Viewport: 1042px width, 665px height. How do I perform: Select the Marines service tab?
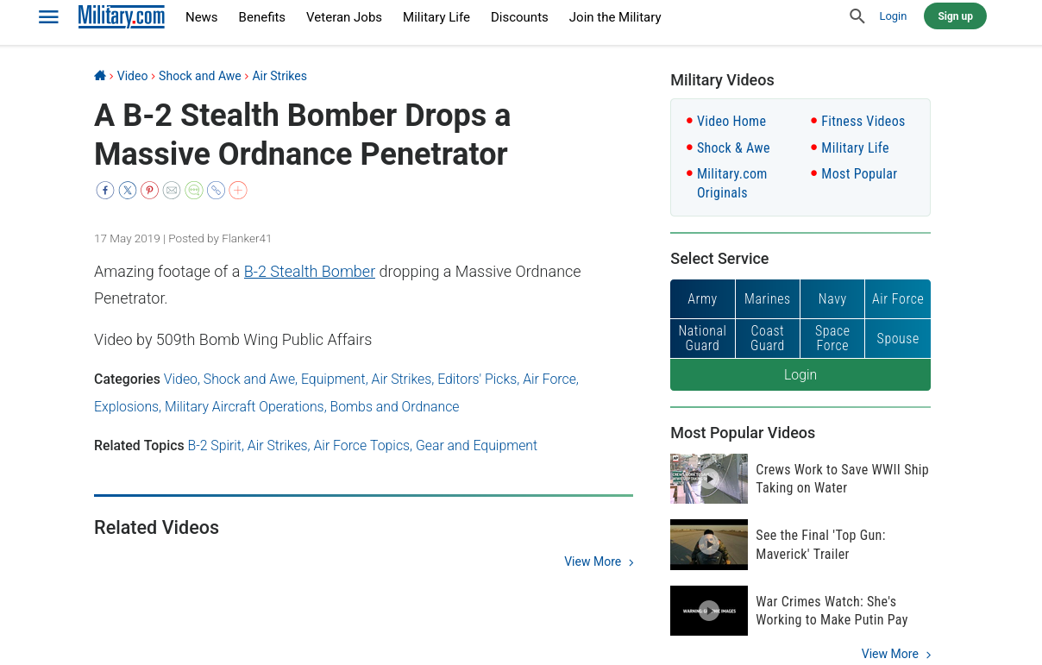click(x=768, y=299)
